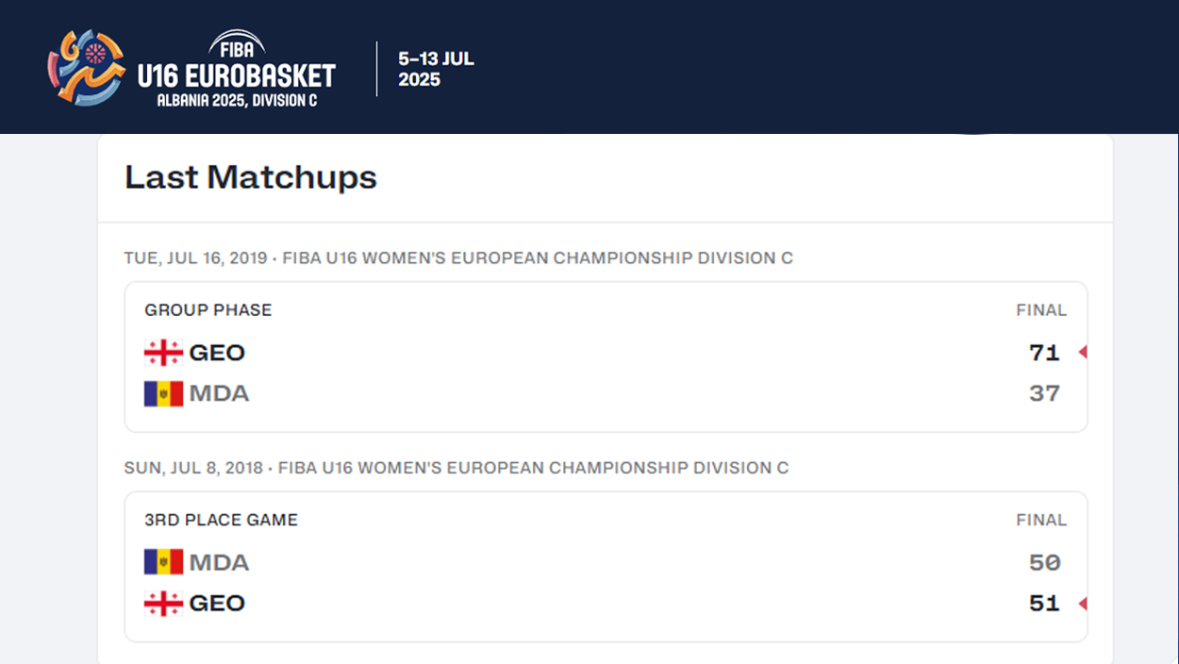Click Moldova's score of 50
1179x664 pixels.
pyautogui.click(x=1044, y=562)
